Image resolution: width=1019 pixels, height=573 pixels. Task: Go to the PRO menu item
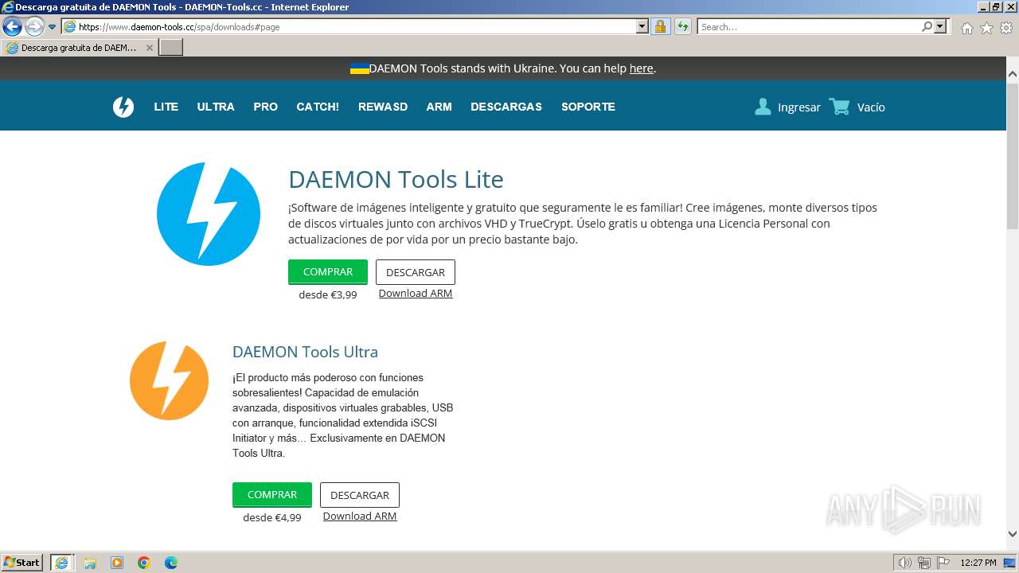pos(265,107)
